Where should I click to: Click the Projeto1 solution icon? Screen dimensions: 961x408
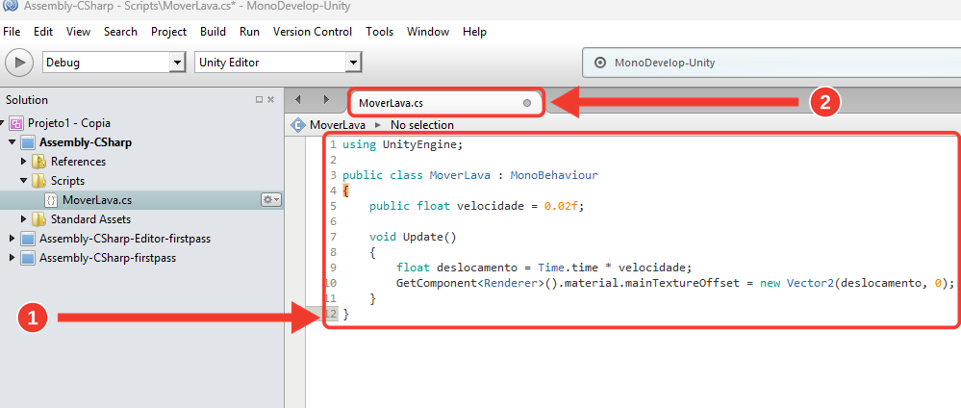[16, 123]
